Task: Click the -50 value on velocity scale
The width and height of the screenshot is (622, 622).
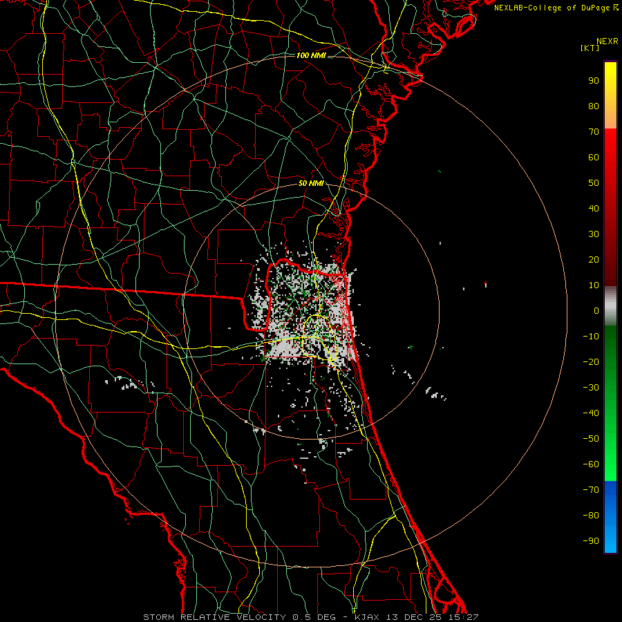Action: coord(591,439)
